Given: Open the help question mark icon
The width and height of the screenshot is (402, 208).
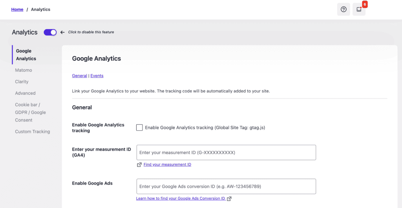Looking at the screenshot, I should (x=344, y=9).
